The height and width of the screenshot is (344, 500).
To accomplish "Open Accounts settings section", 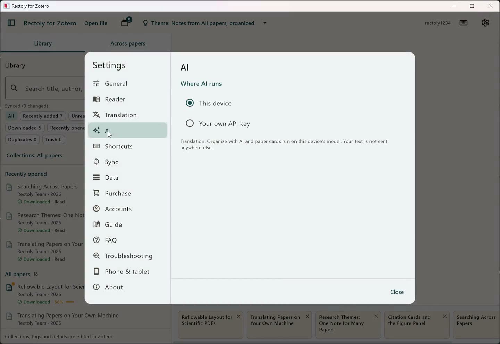I will [x=127, y=209].
